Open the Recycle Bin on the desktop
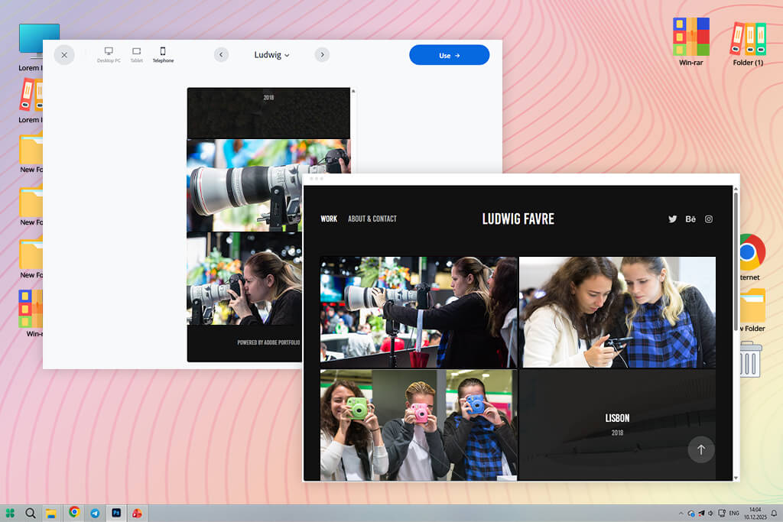Image resolution: width=783 pixels, height=522 pixels. click(750, 358)
